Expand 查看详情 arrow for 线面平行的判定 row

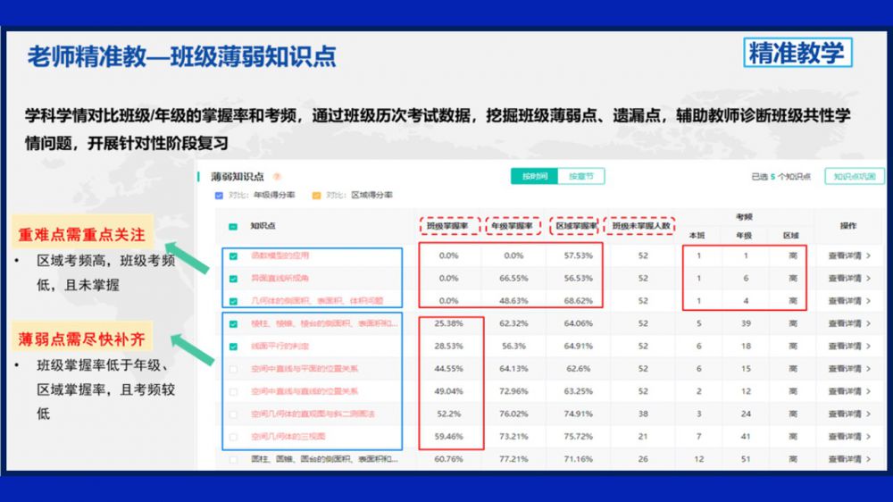(x=869, y=346)
